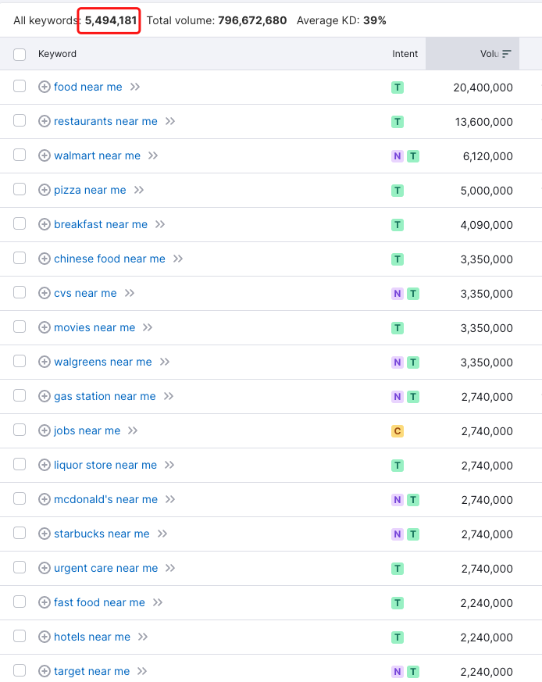Screen dimensions: 542x682
Task: Add 'pizza near me' using its plus icon
Action: 45,190
